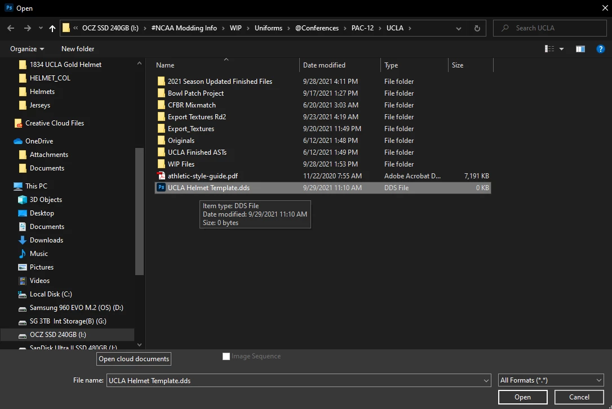This screenshot has width=612, height=409.
Task: Toggle the Image Sequence checkbox
Action: coord(226,357)
